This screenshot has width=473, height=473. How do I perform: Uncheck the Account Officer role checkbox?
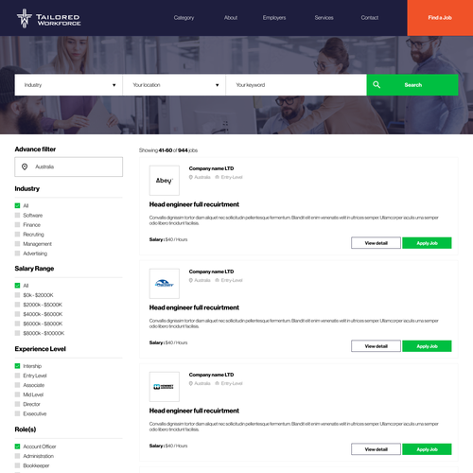pyautogui.click(x=17, y=447)
